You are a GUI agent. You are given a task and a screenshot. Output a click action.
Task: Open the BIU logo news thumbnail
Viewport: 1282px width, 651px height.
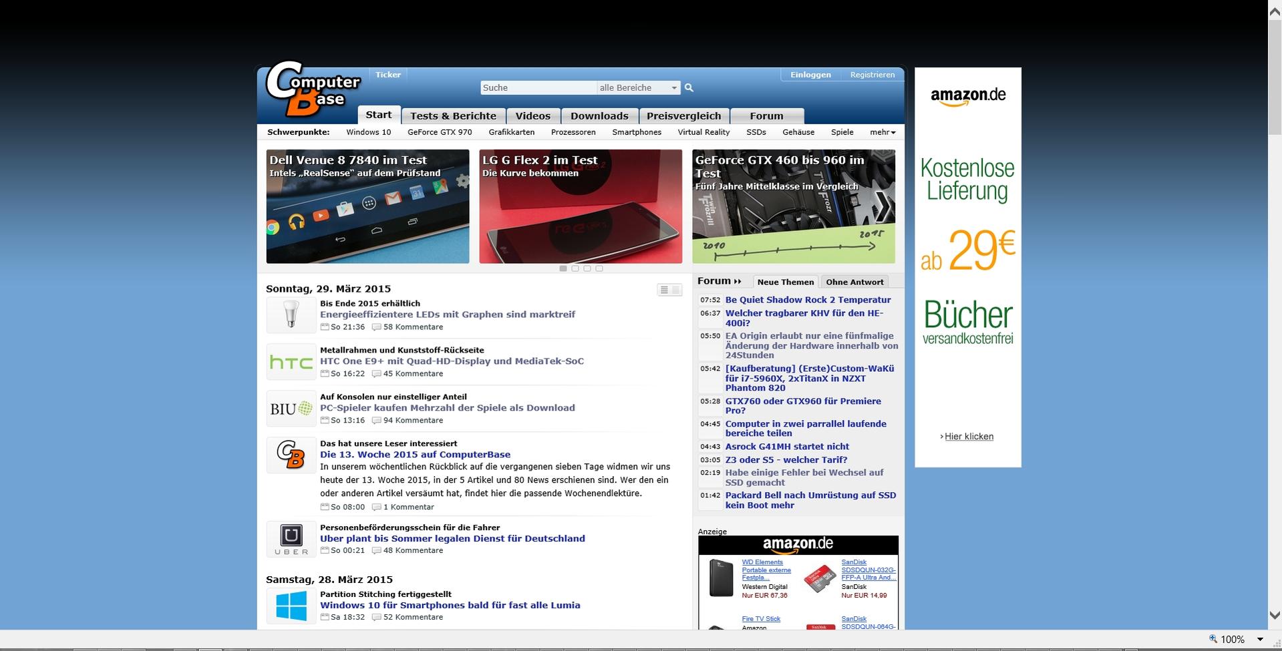click(291, 408)
